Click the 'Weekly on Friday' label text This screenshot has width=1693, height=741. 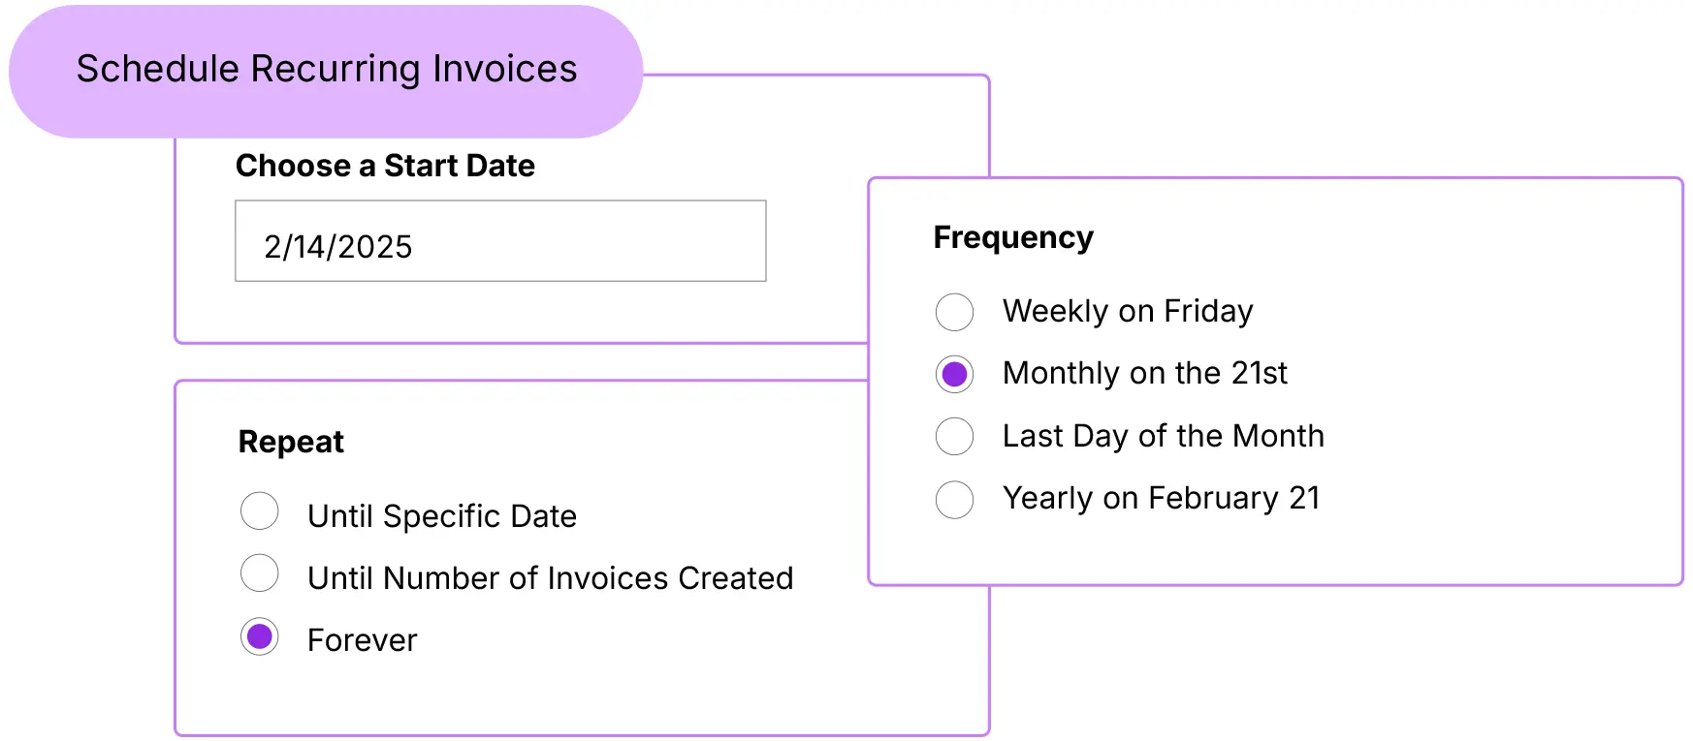point(1128,311)
